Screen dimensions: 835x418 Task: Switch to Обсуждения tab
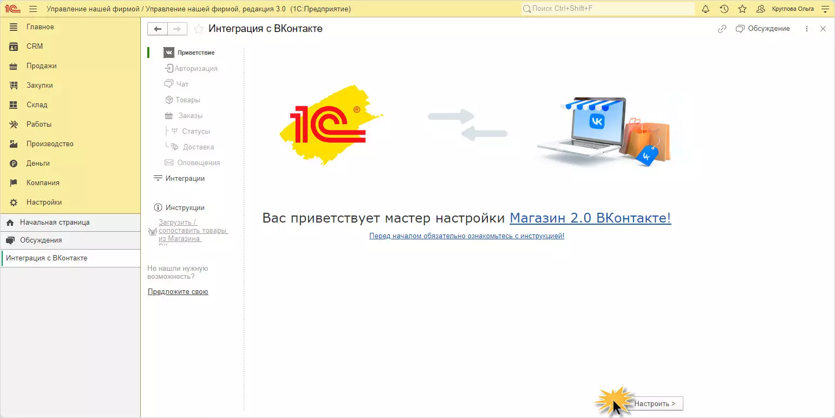click(70, 240)
